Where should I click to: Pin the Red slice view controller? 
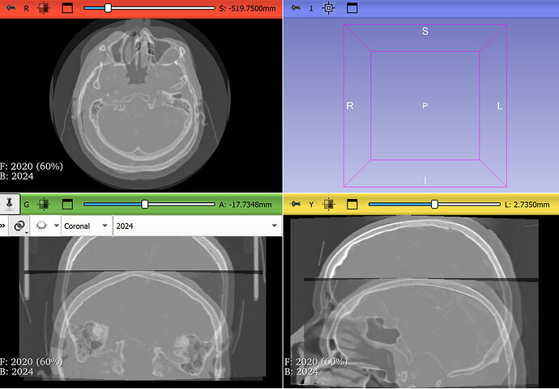click(11, 8)
